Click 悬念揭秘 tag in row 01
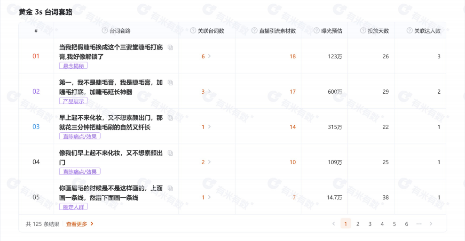The width and height of the screenshot is (465, 241). [73, 66]
